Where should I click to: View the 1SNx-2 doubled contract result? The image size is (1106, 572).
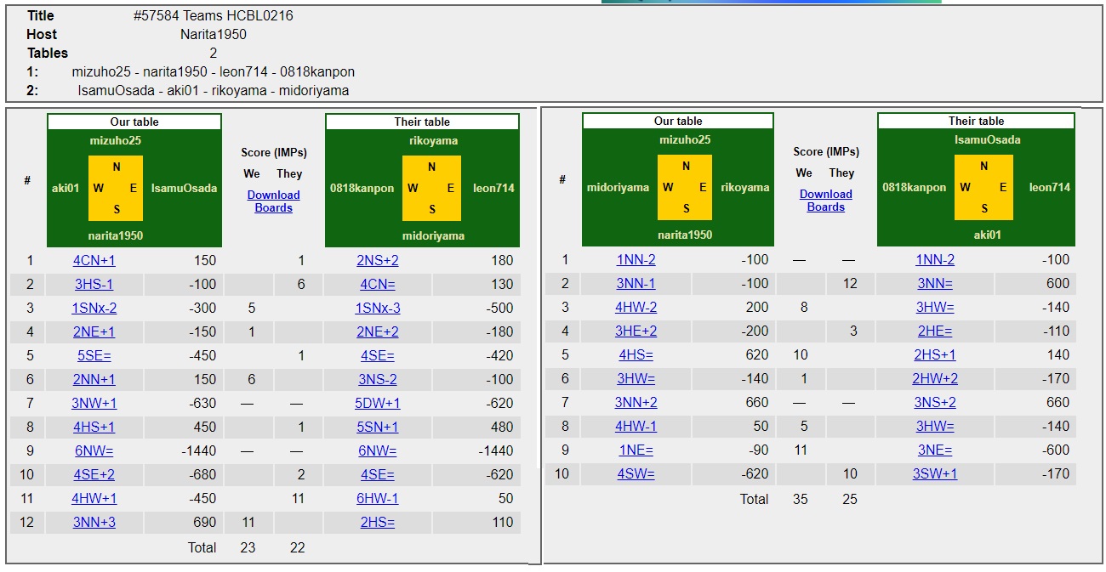coord(94,308)
